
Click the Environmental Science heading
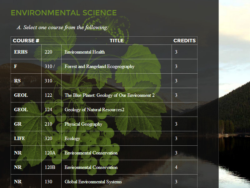[64, 13]
